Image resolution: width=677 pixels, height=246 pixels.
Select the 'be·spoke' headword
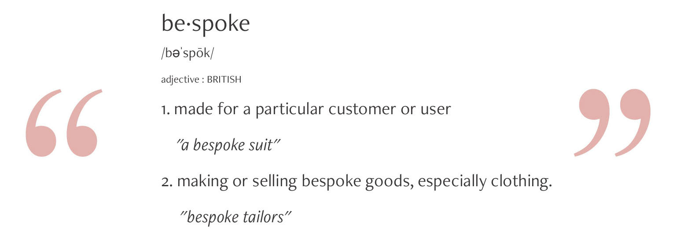(206, 24)
